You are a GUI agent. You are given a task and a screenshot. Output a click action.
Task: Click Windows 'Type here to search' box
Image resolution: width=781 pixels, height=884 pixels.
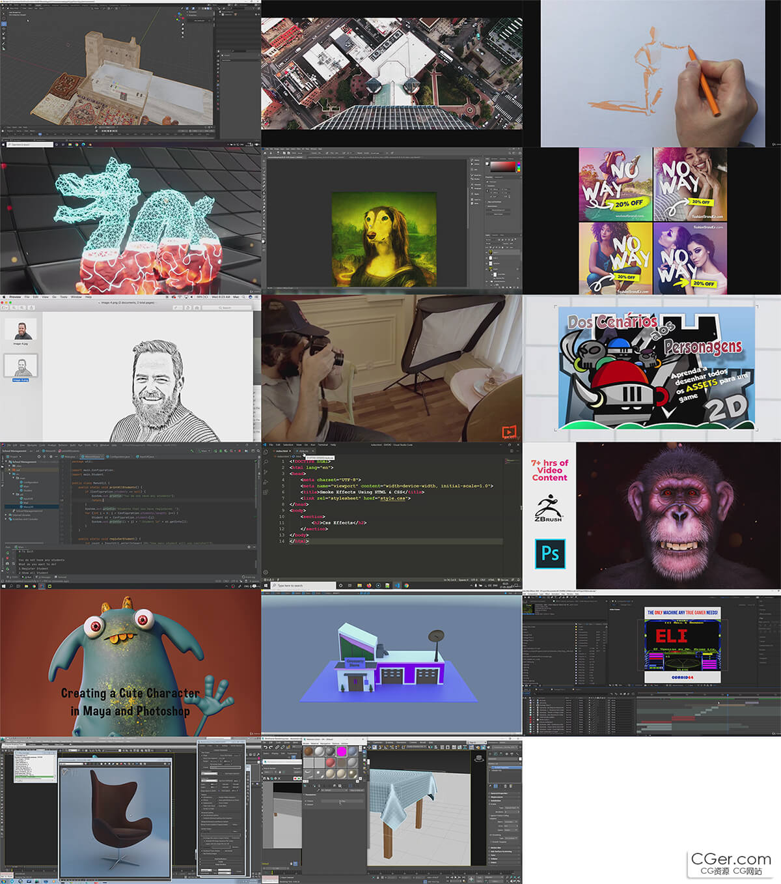(304, 586)
